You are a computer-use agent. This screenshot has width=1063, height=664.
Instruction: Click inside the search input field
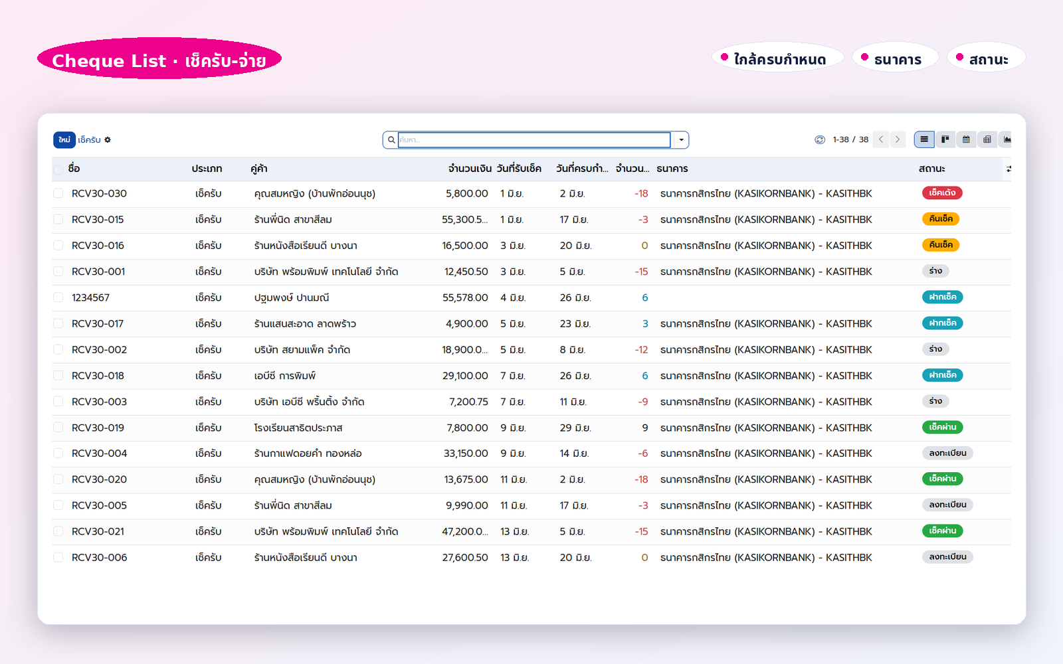coord(534,140)
